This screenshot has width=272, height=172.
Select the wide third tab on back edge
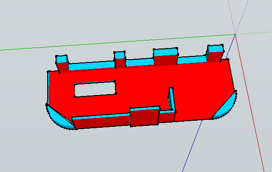(x=165, y=56)
